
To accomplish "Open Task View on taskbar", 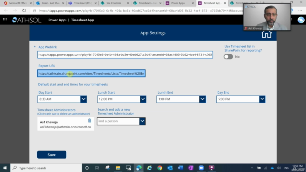I will tap(97, 168).
